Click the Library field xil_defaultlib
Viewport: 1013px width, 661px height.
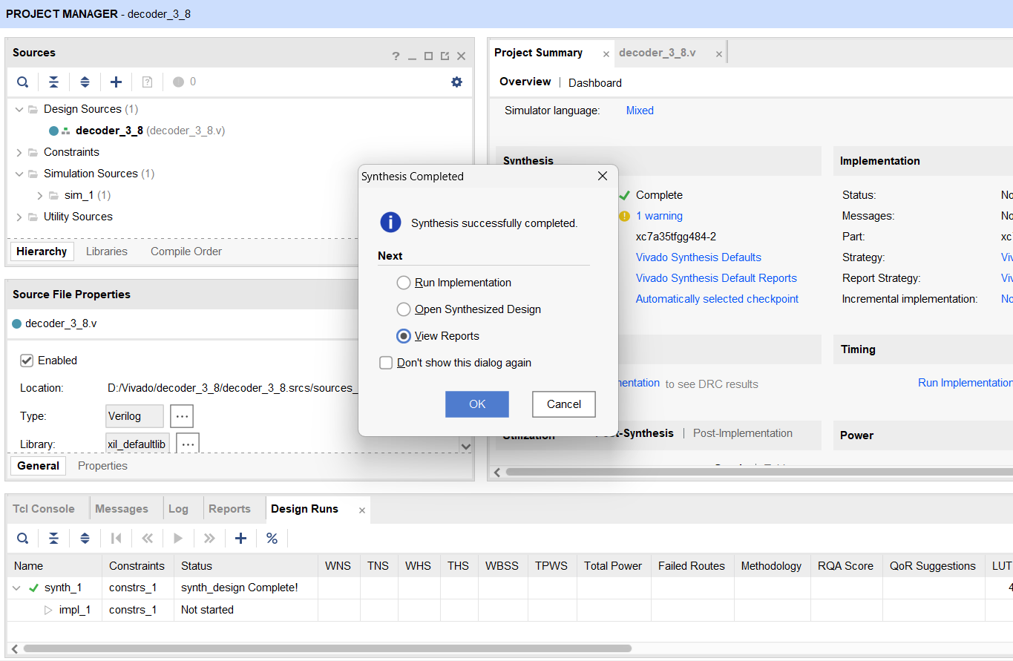[138, 444]
